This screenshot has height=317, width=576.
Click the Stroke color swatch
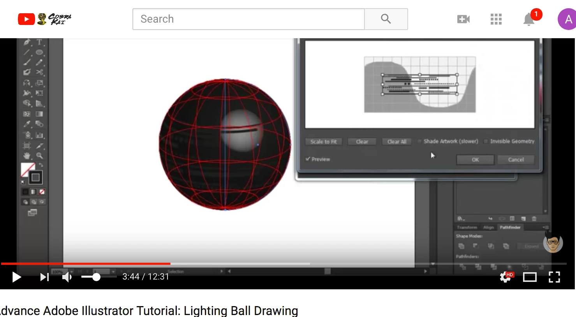click(x=35, y=178)
